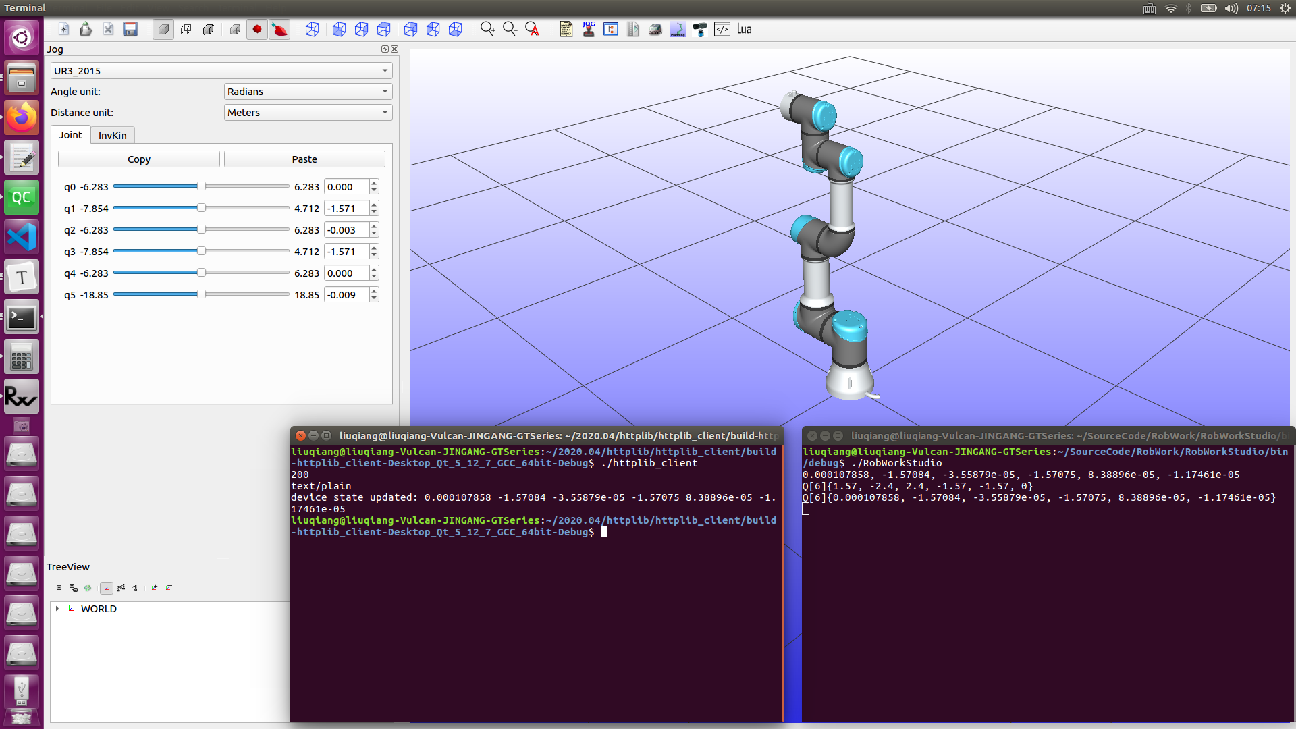Select the log viewer document icon

tap(566, 29)
